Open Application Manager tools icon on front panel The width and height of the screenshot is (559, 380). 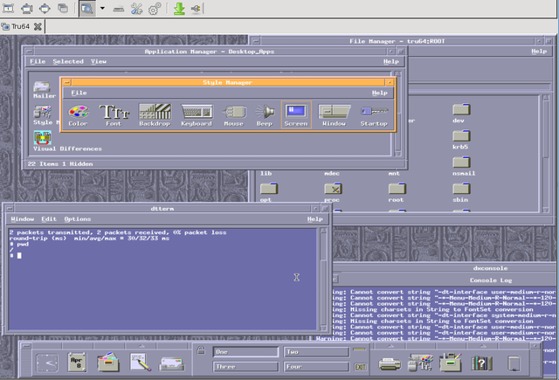coord(451,363)
